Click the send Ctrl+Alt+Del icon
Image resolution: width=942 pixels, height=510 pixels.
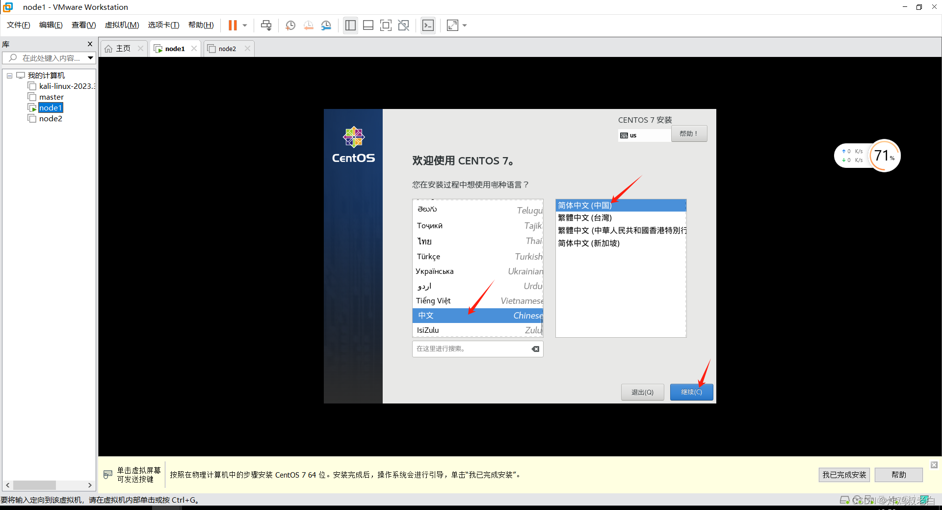click(266, 26)
